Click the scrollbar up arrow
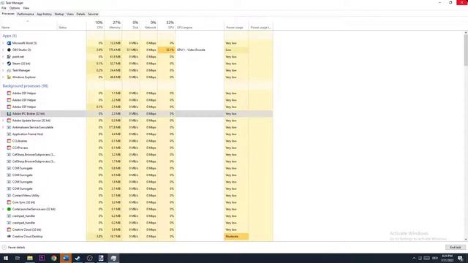This screenshot has width=468, height=263. [x=466, y=32]
